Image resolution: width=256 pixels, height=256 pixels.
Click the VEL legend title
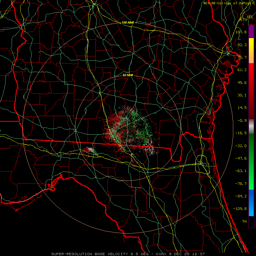(x=250, y=17)
